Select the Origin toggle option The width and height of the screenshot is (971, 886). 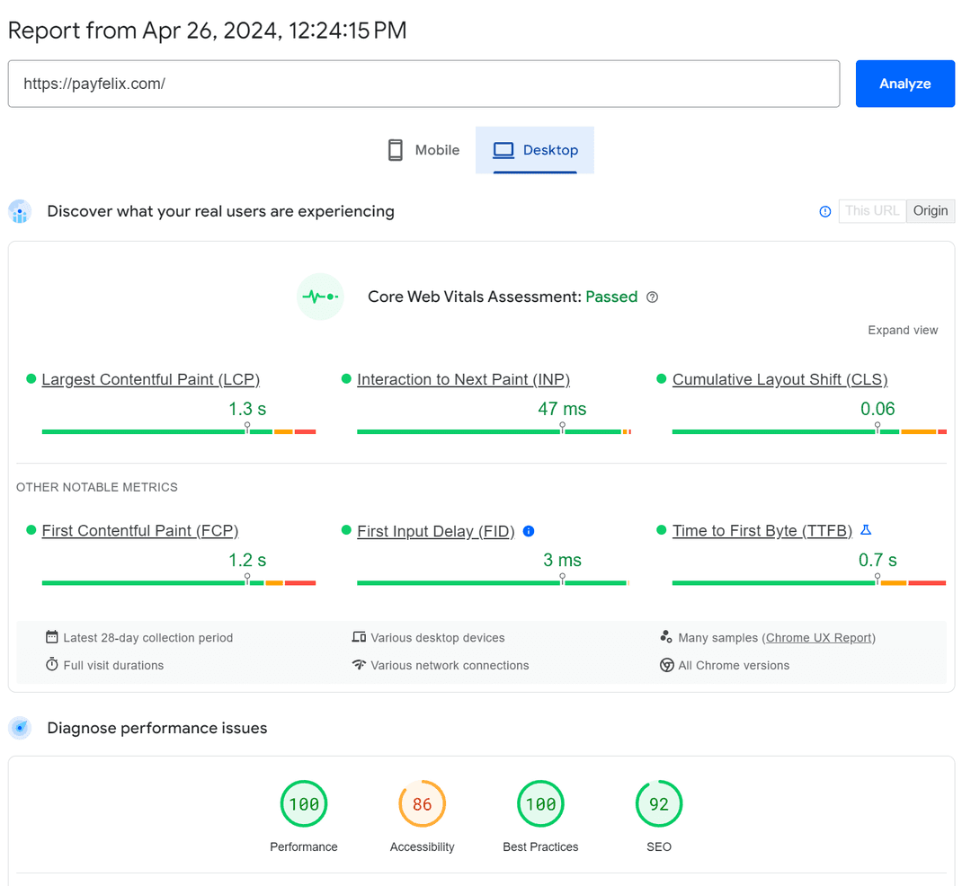931,211
